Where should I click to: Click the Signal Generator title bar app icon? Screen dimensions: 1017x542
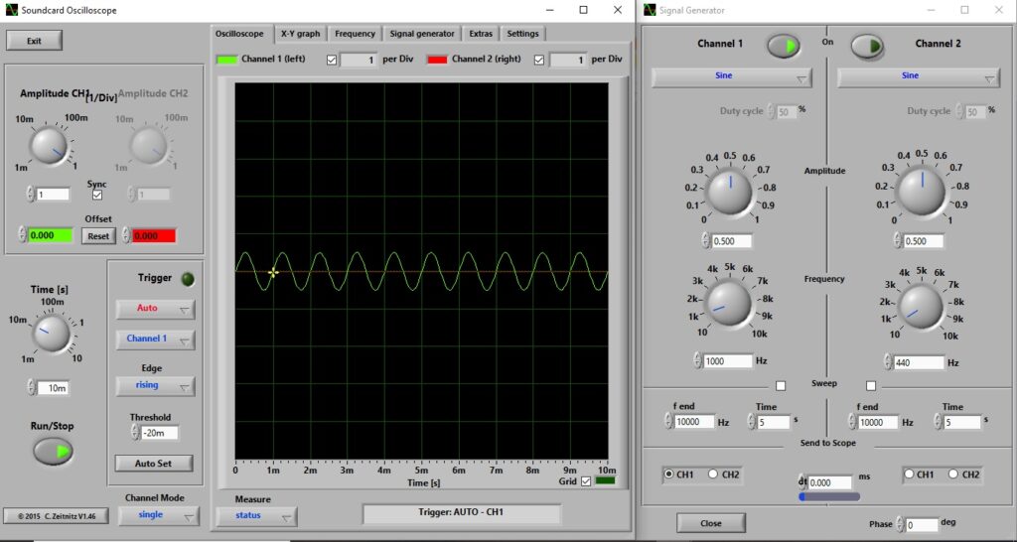tap(650, 10)
